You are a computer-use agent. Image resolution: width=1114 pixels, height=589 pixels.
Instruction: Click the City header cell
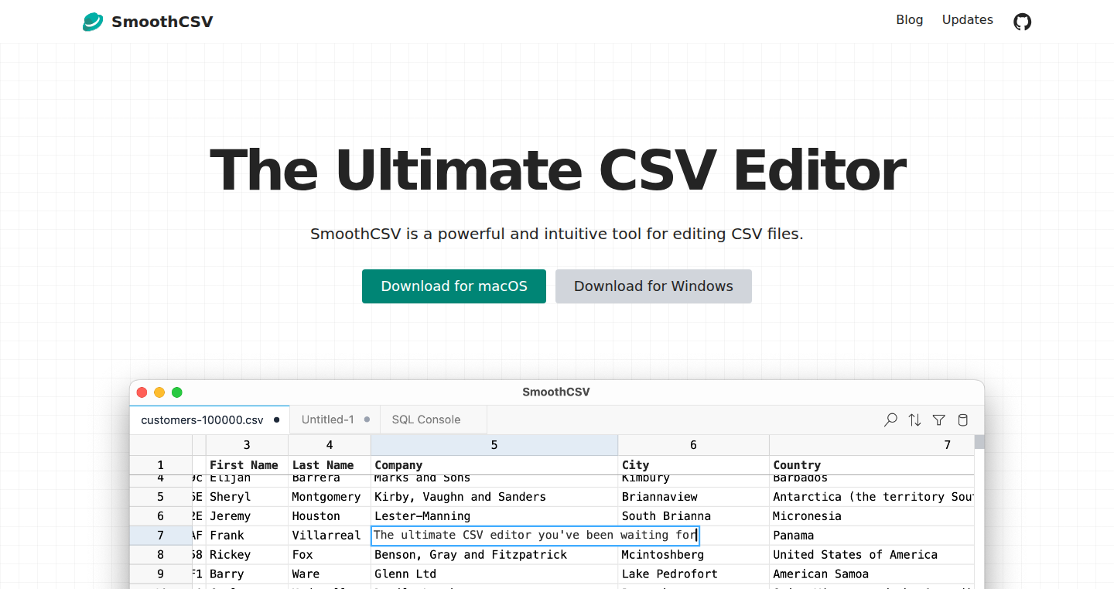[x=693, y=465]
